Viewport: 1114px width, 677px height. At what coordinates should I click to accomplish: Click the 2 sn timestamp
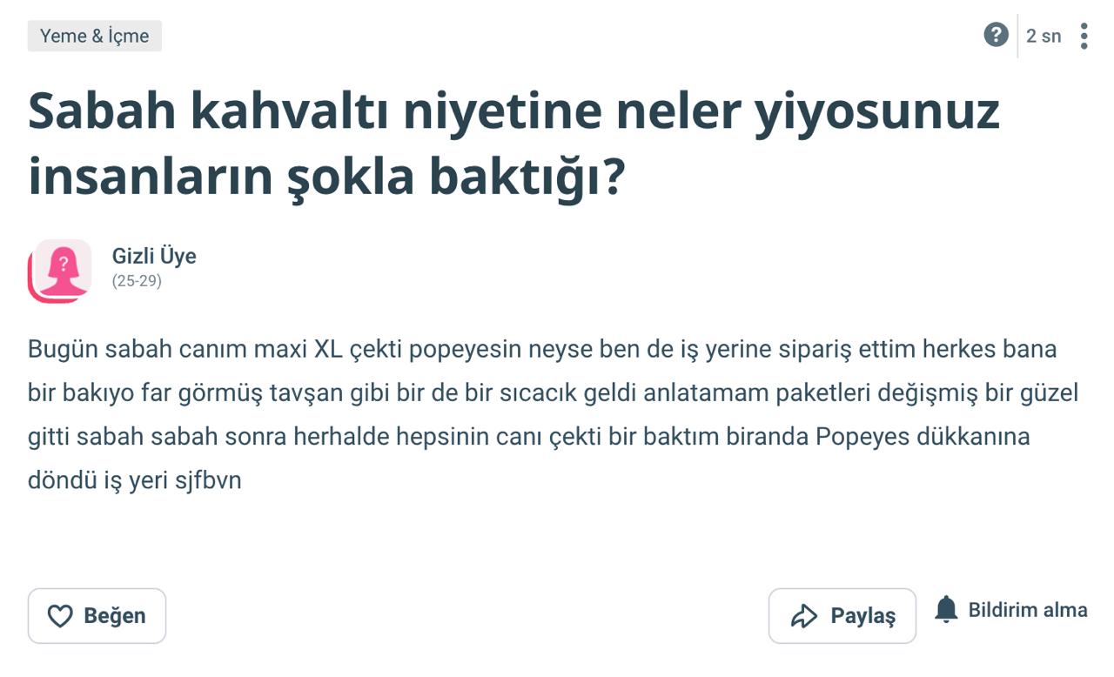tap(1044, 36)
